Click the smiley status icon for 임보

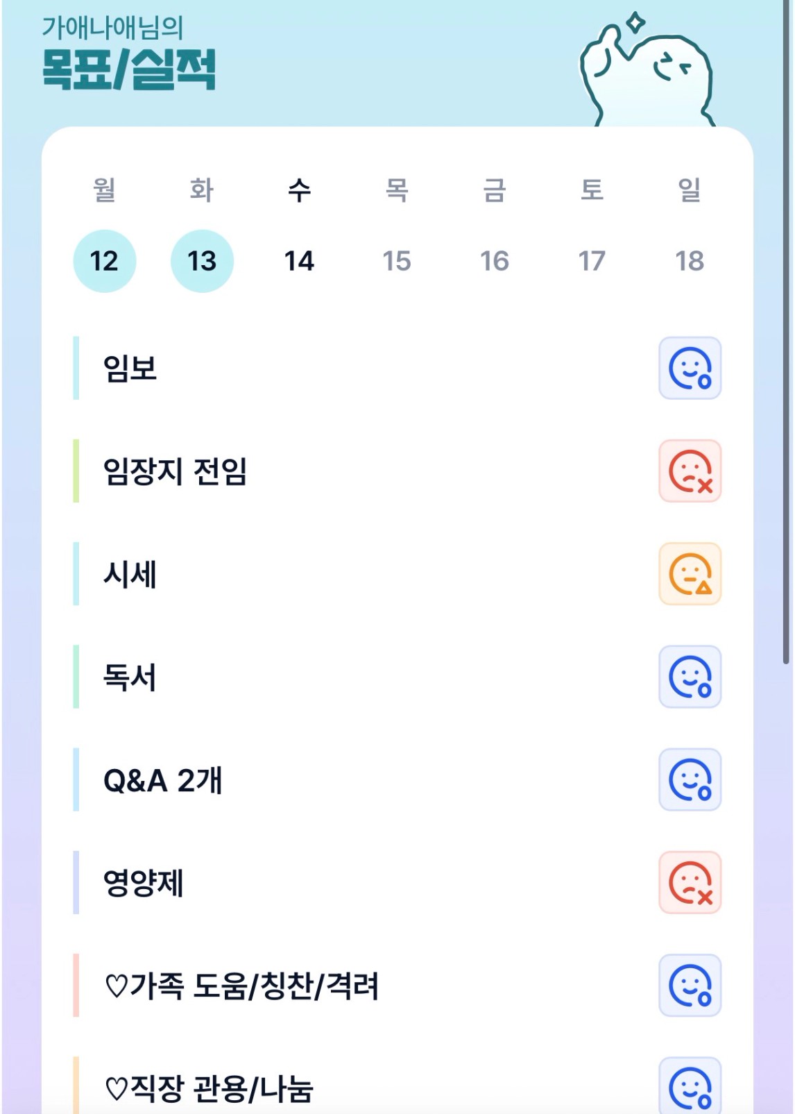[x=690, y=368]
